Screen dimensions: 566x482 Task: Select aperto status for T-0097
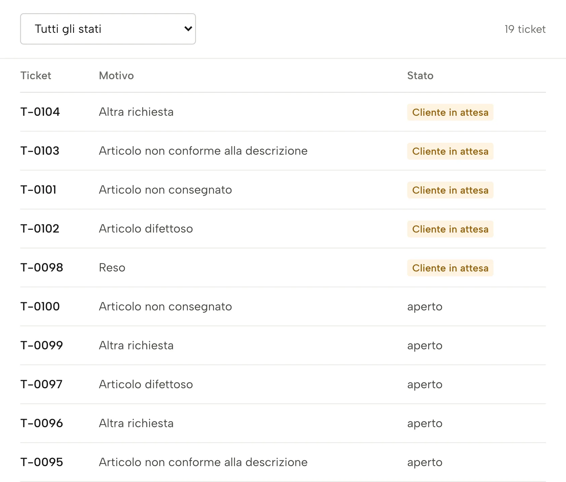tap(425, 385)
